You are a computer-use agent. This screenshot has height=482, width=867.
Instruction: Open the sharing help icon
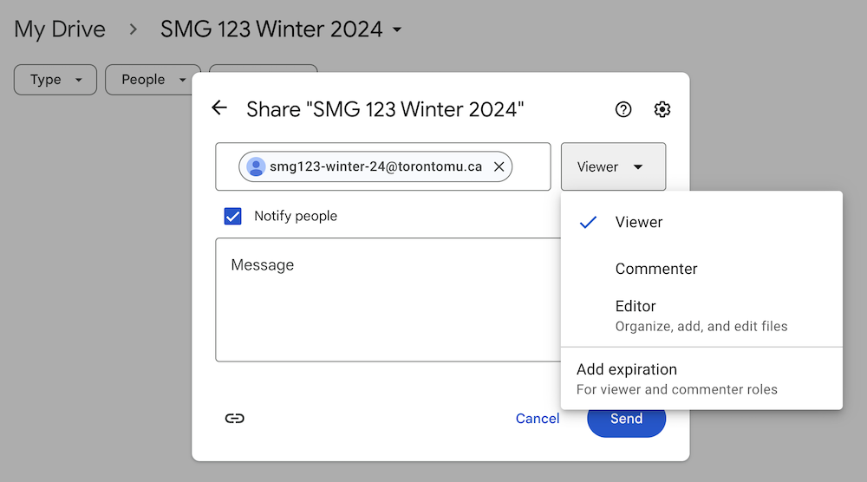[623, 109]
